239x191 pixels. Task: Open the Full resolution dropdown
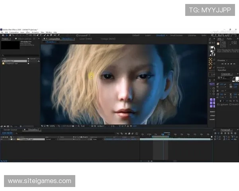coord(83,126)
